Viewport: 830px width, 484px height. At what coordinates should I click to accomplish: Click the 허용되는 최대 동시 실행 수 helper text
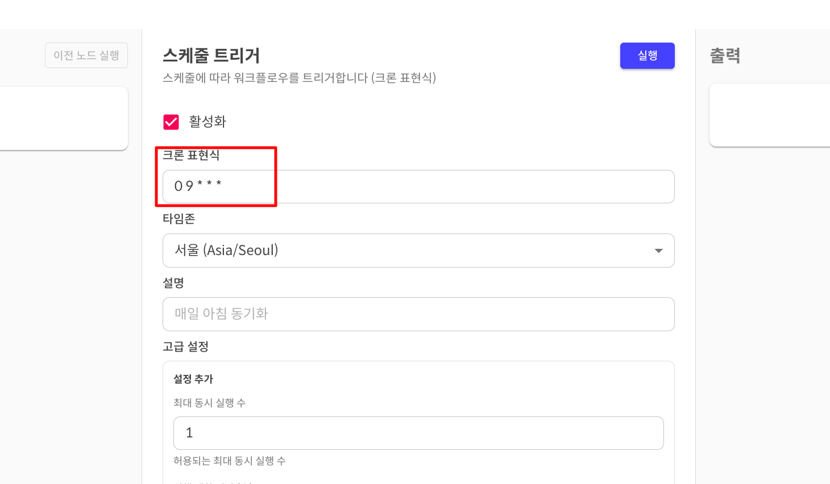(x=230, y=461)
